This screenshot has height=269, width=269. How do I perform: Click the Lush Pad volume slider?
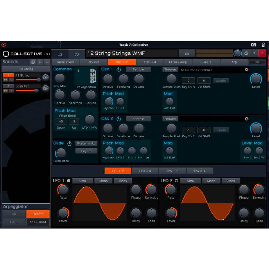click(x=27, y=91)
